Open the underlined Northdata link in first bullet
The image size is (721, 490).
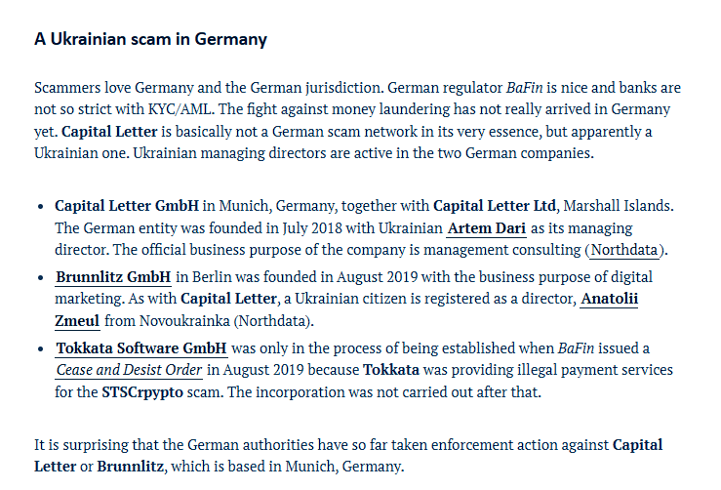pyautogui.click(x=624, y=250)
